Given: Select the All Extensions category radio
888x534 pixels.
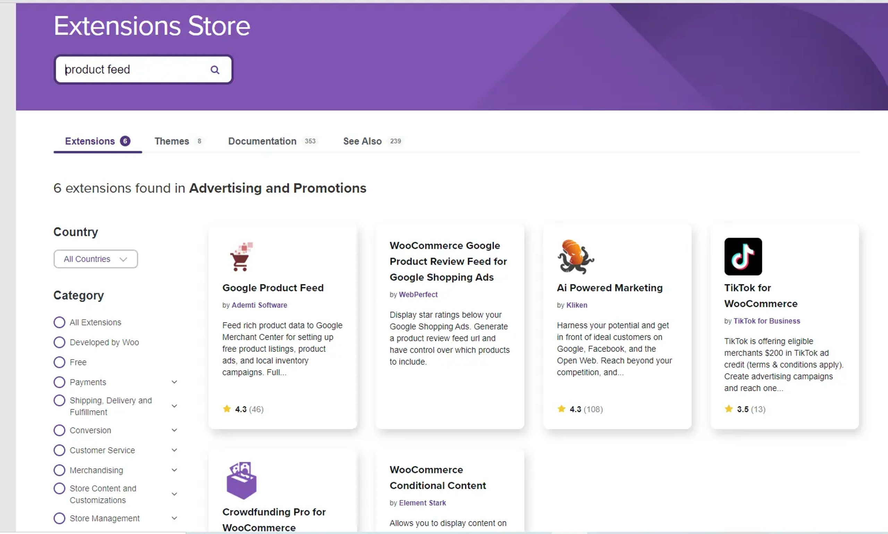Looking at the screenshot, I should pos(59,322).
